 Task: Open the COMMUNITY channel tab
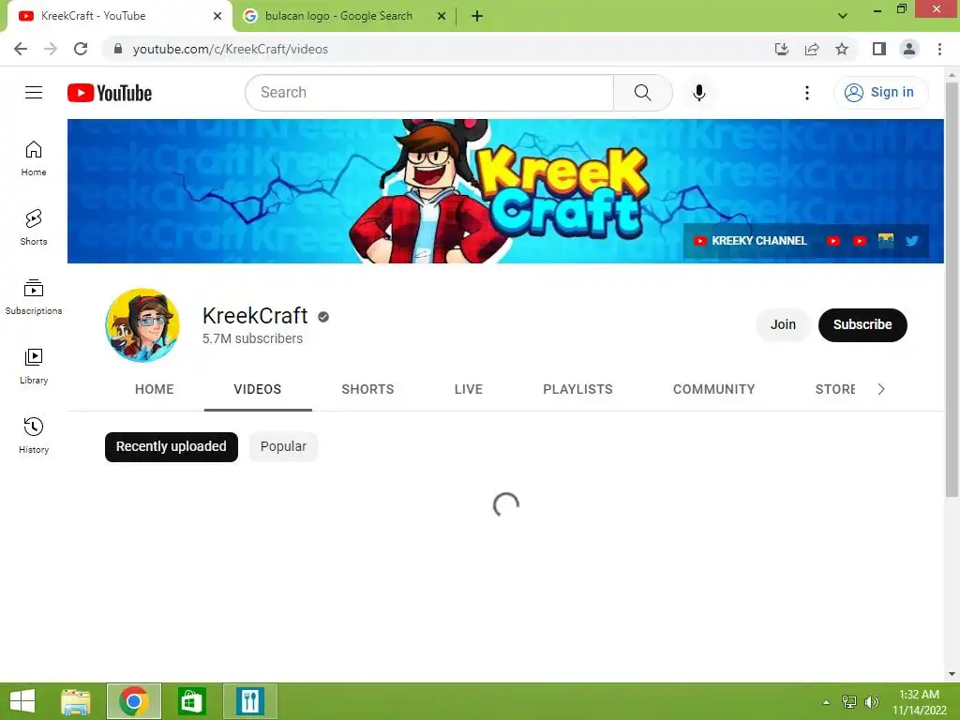pos(713,389)
